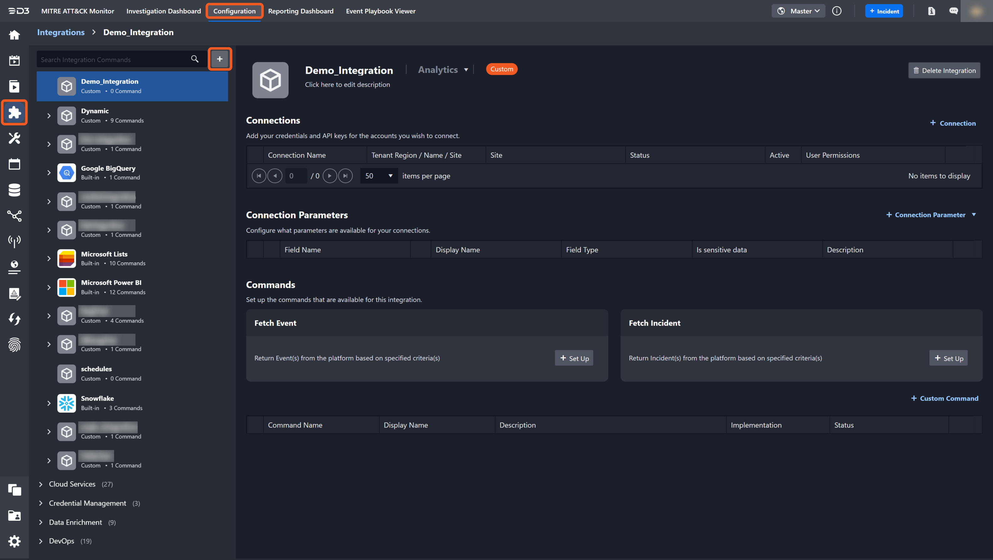Screen dimensions: 993x560
Task: Click the Delete Integration button
Action: point(944,70)
